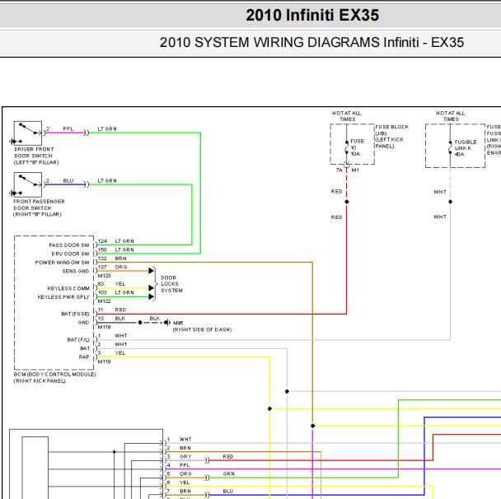Click BLU wire label at passenger door switch
The image size is (501, 499).
(68, 180)
